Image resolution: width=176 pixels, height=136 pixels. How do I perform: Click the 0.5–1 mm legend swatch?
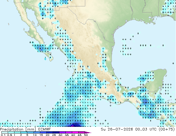(11, 132)
